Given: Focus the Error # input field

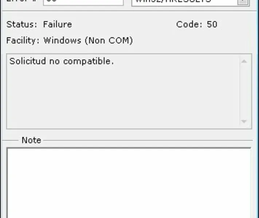Looking at the screenshot, I should [83, 2].
